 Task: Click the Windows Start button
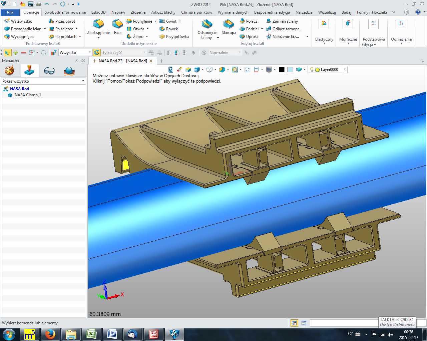pyautogui.click(x=9, y=334)
